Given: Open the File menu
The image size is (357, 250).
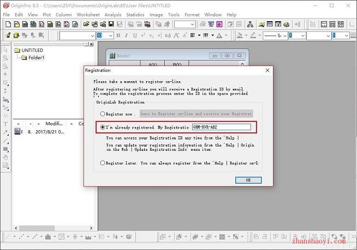Looking at the screenshot, I should [6, 15].
